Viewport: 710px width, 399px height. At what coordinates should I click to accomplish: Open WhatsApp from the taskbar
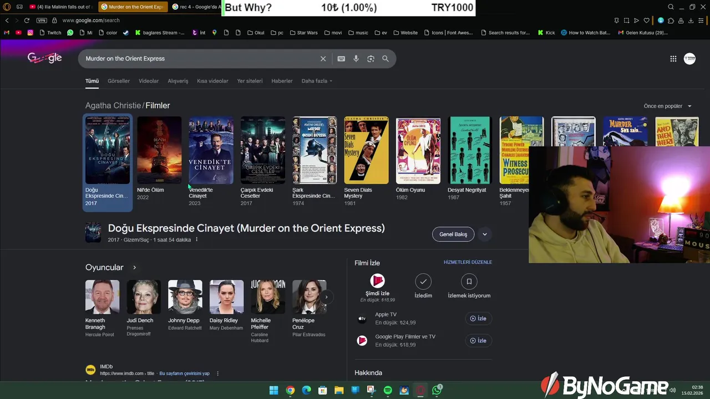point(437,390)
